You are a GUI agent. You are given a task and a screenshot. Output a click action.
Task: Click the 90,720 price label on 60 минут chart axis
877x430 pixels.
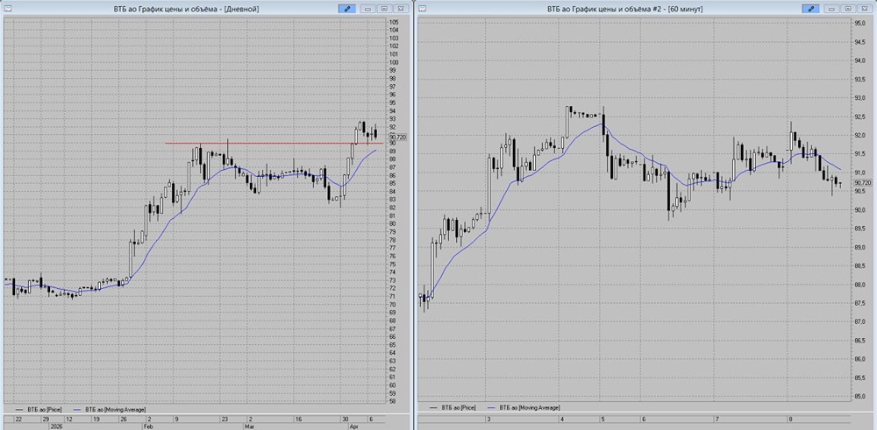pyautogui.click(x=862, y=183)
